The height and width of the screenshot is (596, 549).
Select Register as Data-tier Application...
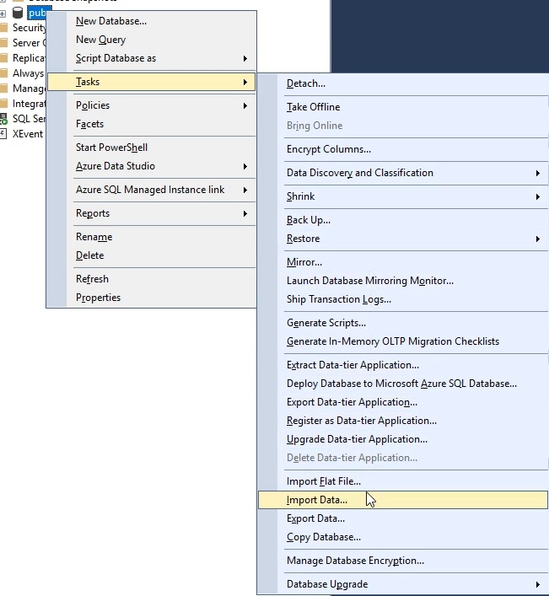tap(362, 421)
